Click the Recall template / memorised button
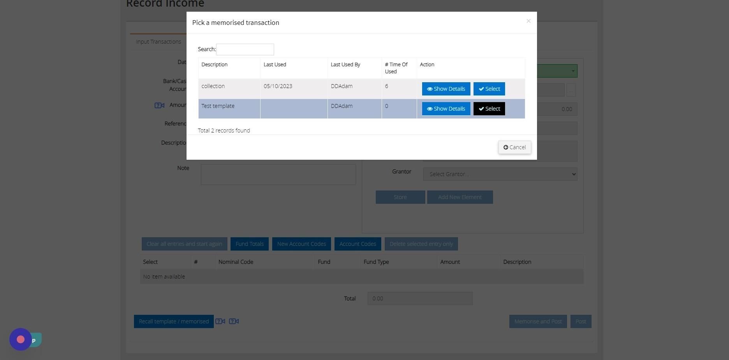 pyautogui.click(x=174, y=321)
